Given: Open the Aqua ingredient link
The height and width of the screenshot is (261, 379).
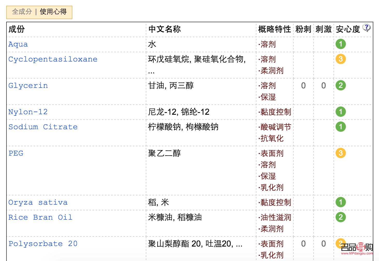Looking at the screenshot, I should (18, 44).
